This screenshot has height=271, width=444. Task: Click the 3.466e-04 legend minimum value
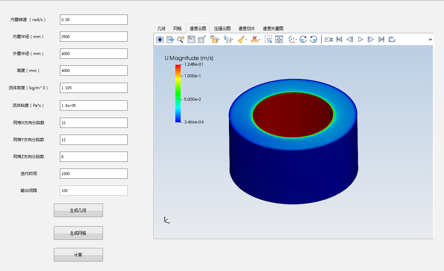pyautogui.click(x=194, y=122)
